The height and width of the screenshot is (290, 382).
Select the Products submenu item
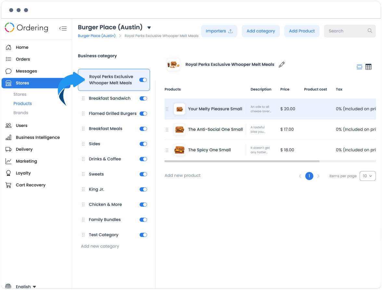[23, 104]
